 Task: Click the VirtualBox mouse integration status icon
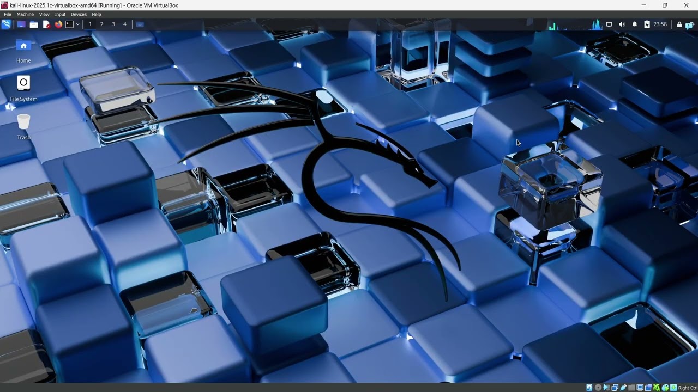tap(665, 388)
